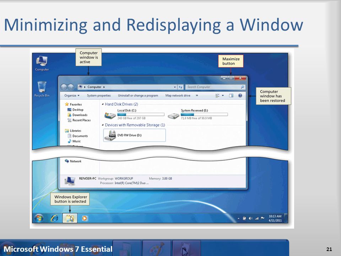Show the preview pane icon
This screenshot has width=341, height=256.
231,96
